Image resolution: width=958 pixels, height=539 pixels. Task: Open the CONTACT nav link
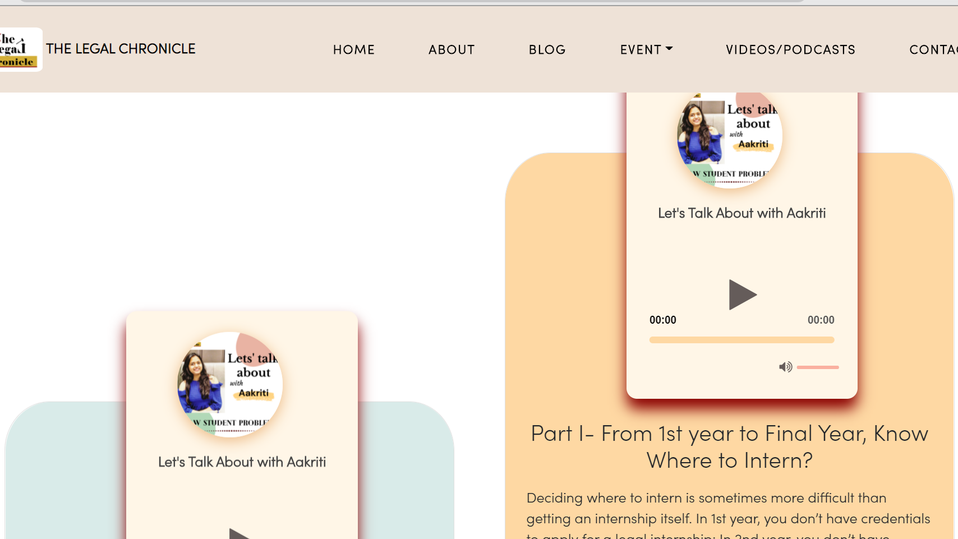(x=933, y=49)
